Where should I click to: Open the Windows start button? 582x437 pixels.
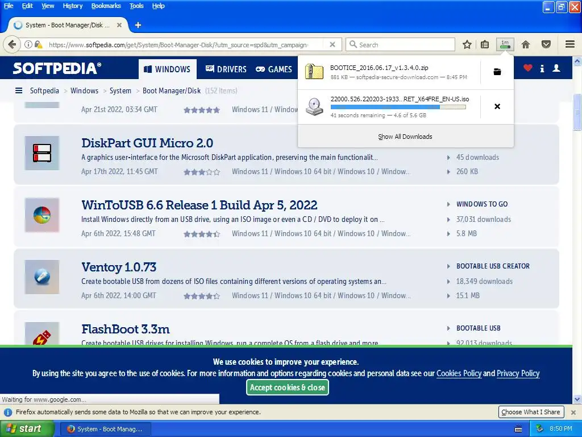click(x=27, y=429)
